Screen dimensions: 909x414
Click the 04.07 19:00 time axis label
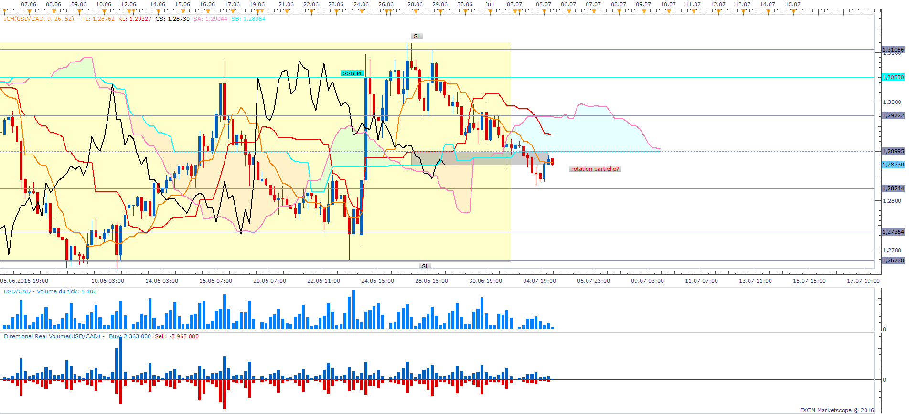(539, 281)
